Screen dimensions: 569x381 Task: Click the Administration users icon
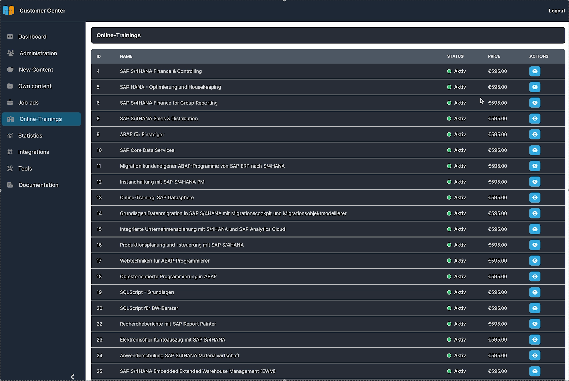tap(11, 53)
